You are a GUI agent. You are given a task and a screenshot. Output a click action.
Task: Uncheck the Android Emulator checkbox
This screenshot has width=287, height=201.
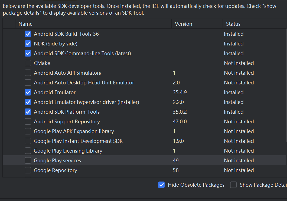[x=28, y=92]
